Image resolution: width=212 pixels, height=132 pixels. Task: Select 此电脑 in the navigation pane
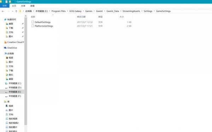(x=11, y=53)
